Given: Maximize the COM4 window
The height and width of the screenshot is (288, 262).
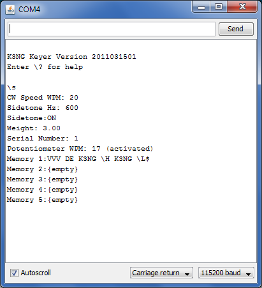Looking at the screenshot, I should coord(219,7).
